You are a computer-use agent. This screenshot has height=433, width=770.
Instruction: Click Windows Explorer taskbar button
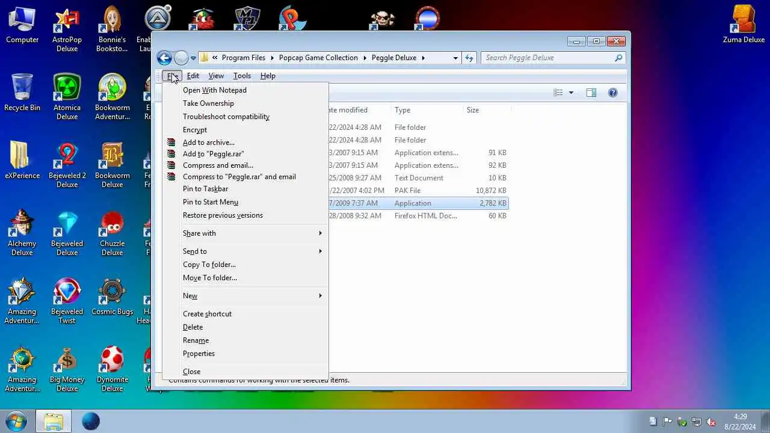(x=53, y=421)
